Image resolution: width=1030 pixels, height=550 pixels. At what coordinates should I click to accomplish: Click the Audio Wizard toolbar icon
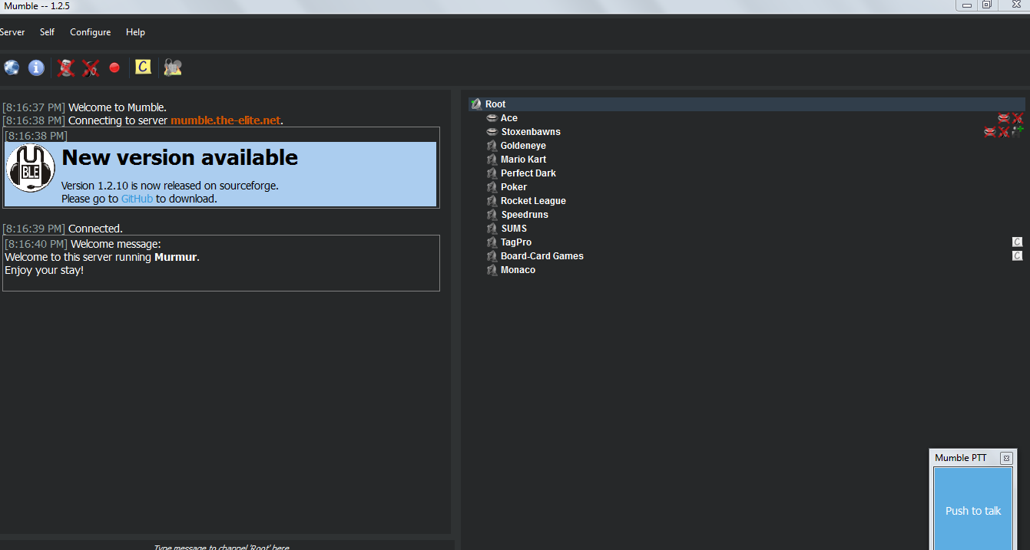click(173, 68)
